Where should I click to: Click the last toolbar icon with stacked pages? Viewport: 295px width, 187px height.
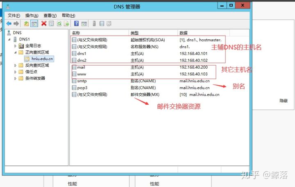pyautogui.click(x=109, y=23)
